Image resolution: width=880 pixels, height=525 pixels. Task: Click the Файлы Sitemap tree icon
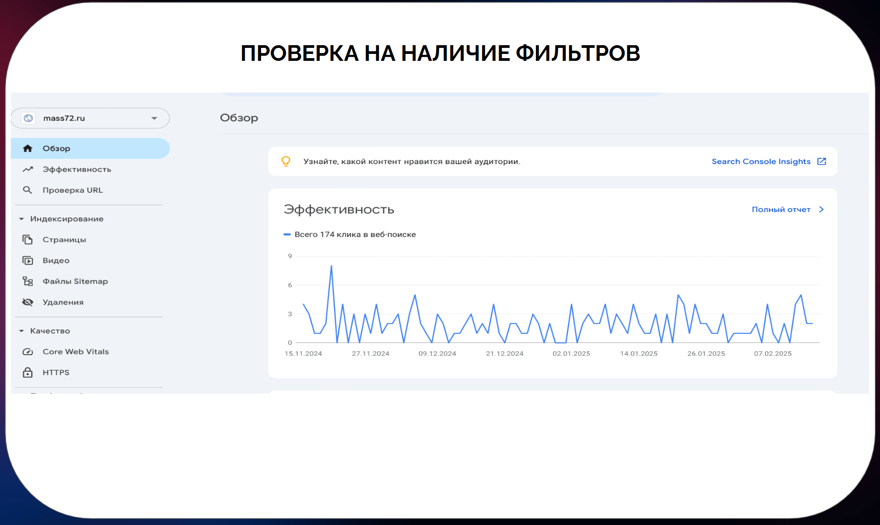(x=28, y=281)
